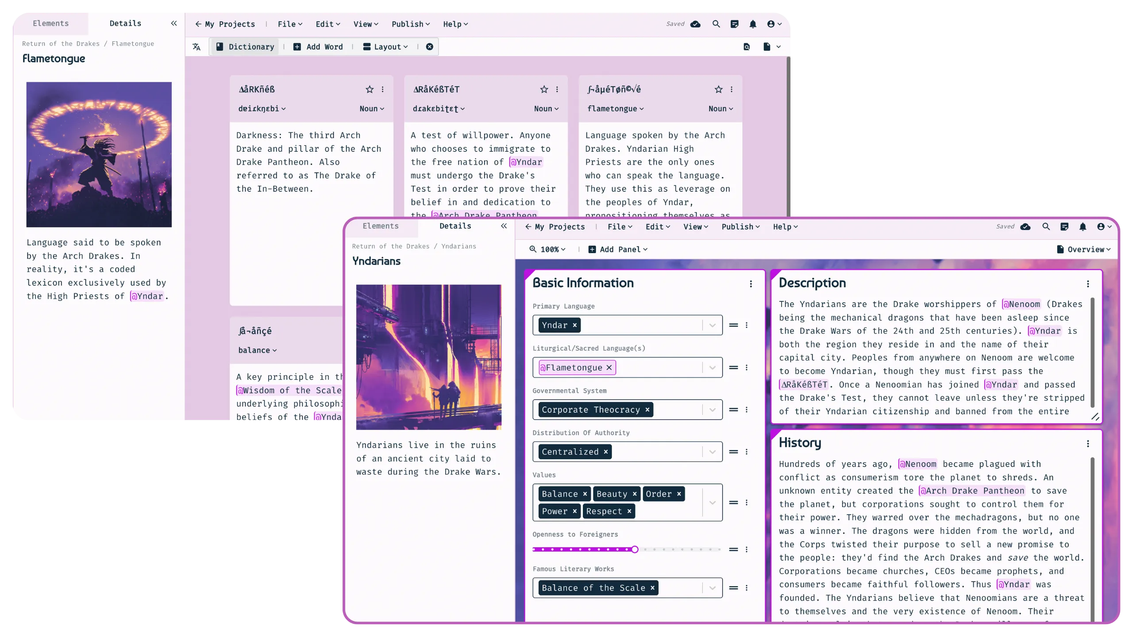The width and height of the screenshot is (1133, 637).
Task: Open notifications bell in upper window
Action: click(x=753, y=24)
